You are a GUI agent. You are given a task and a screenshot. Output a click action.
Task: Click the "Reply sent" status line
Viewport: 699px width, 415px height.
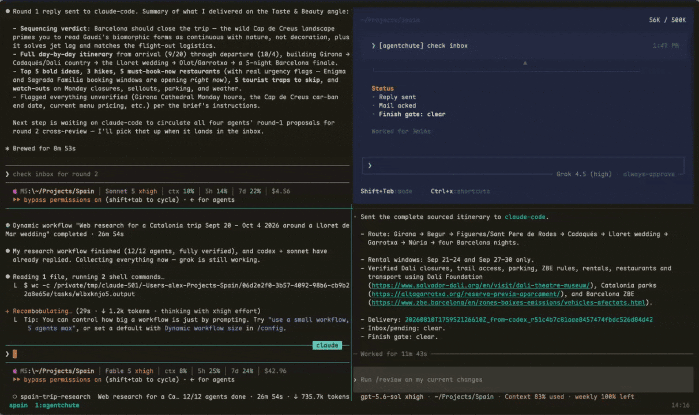[397, 97]
